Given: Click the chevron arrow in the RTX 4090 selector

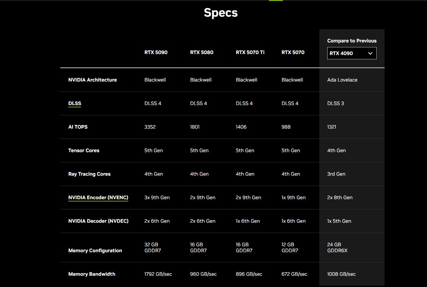Looking at the screenshot, I should [x=370, y=53].
